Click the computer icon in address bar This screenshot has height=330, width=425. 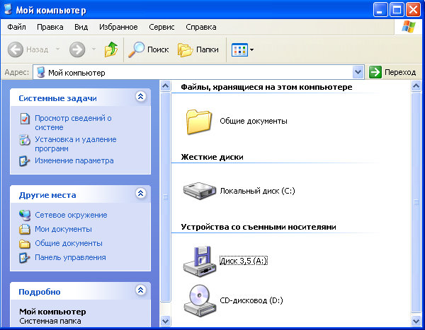[40, 73]
